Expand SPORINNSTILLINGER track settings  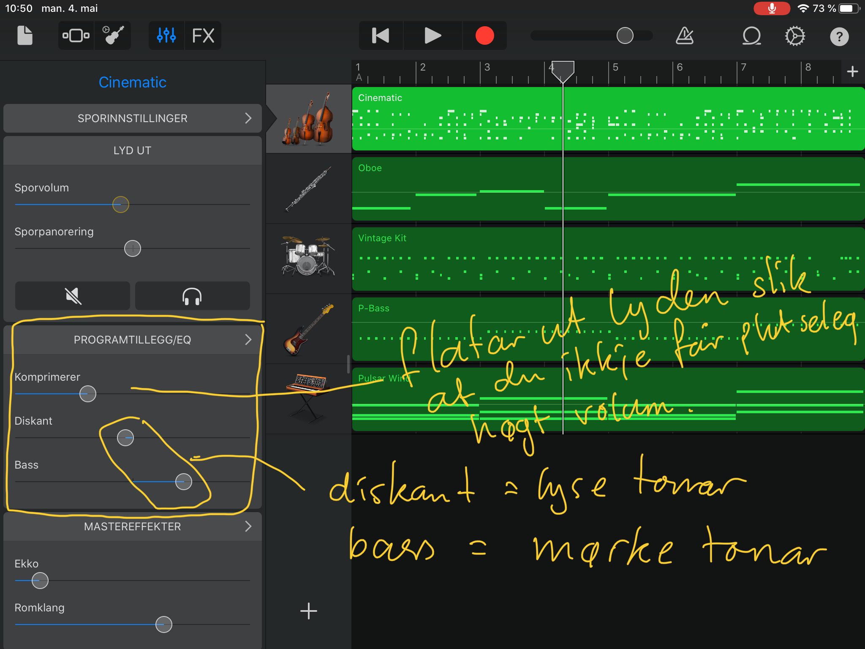click(x=132, y=118)
